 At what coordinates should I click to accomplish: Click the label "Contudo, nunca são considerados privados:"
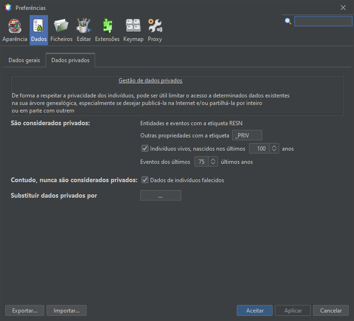click(74, 180)
